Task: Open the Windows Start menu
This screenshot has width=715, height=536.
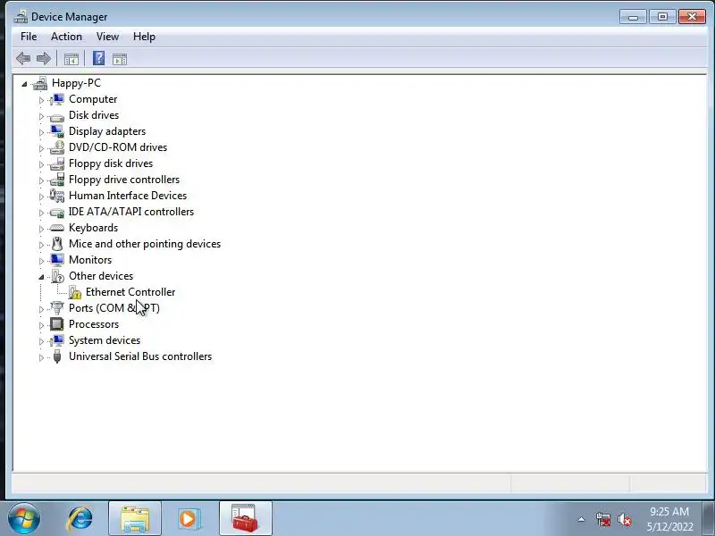Action: pos(24,519)
